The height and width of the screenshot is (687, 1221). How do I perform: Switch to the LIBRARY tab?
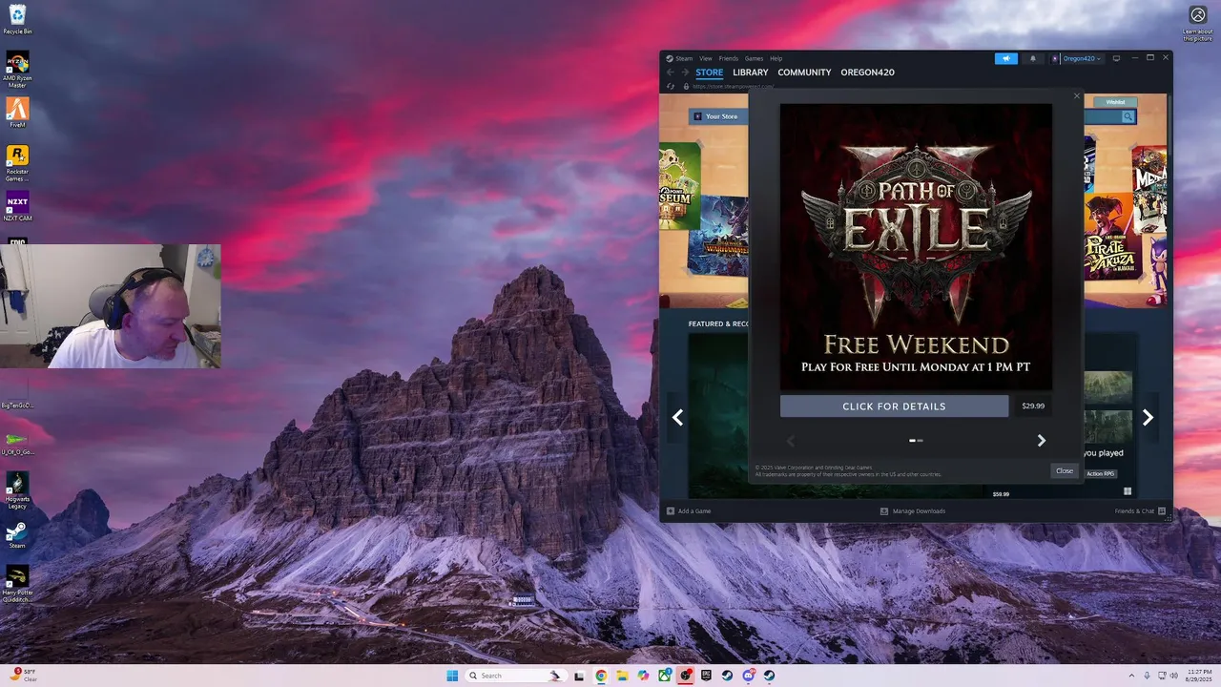click(751, 73)
